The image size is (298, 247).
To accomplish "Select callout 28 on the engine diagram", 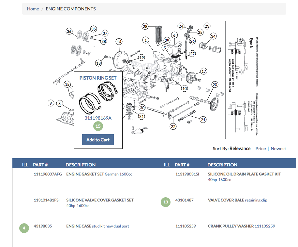I will click(x=145, y=26).
